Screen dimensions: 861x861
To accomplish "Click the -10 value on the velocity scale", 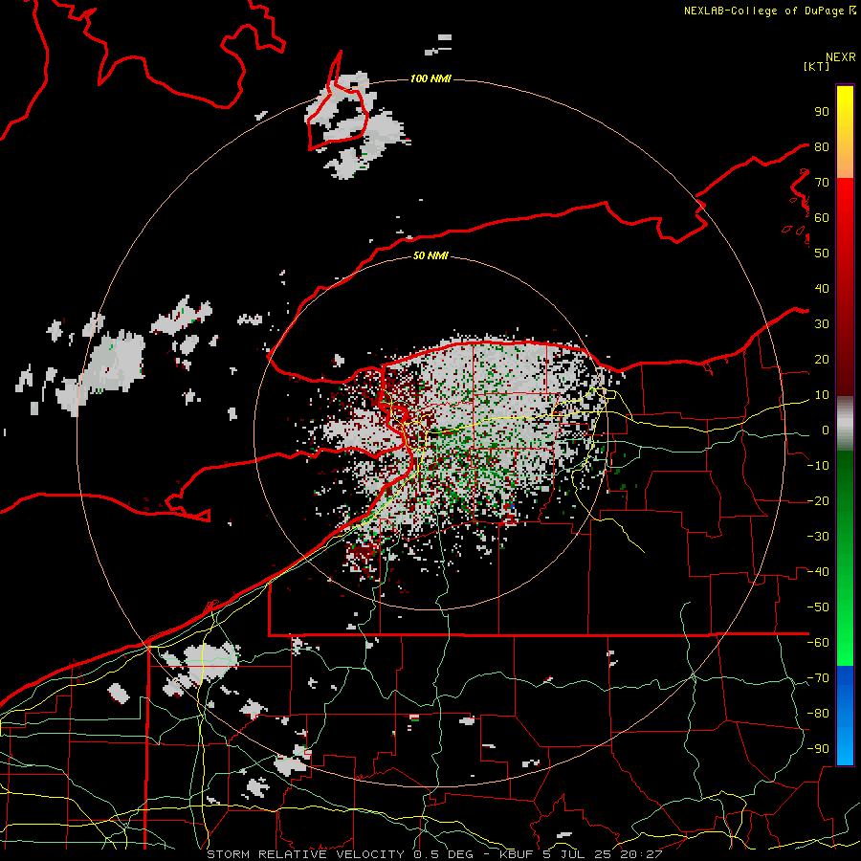I will pos(818,466).
